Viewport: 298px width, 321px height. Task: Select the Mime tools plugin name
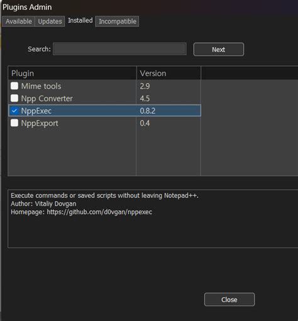41,86
